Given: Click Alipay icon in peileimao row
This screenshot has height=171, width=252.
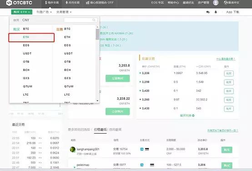Looking at the screenshot, I should (x=142, y=165).
